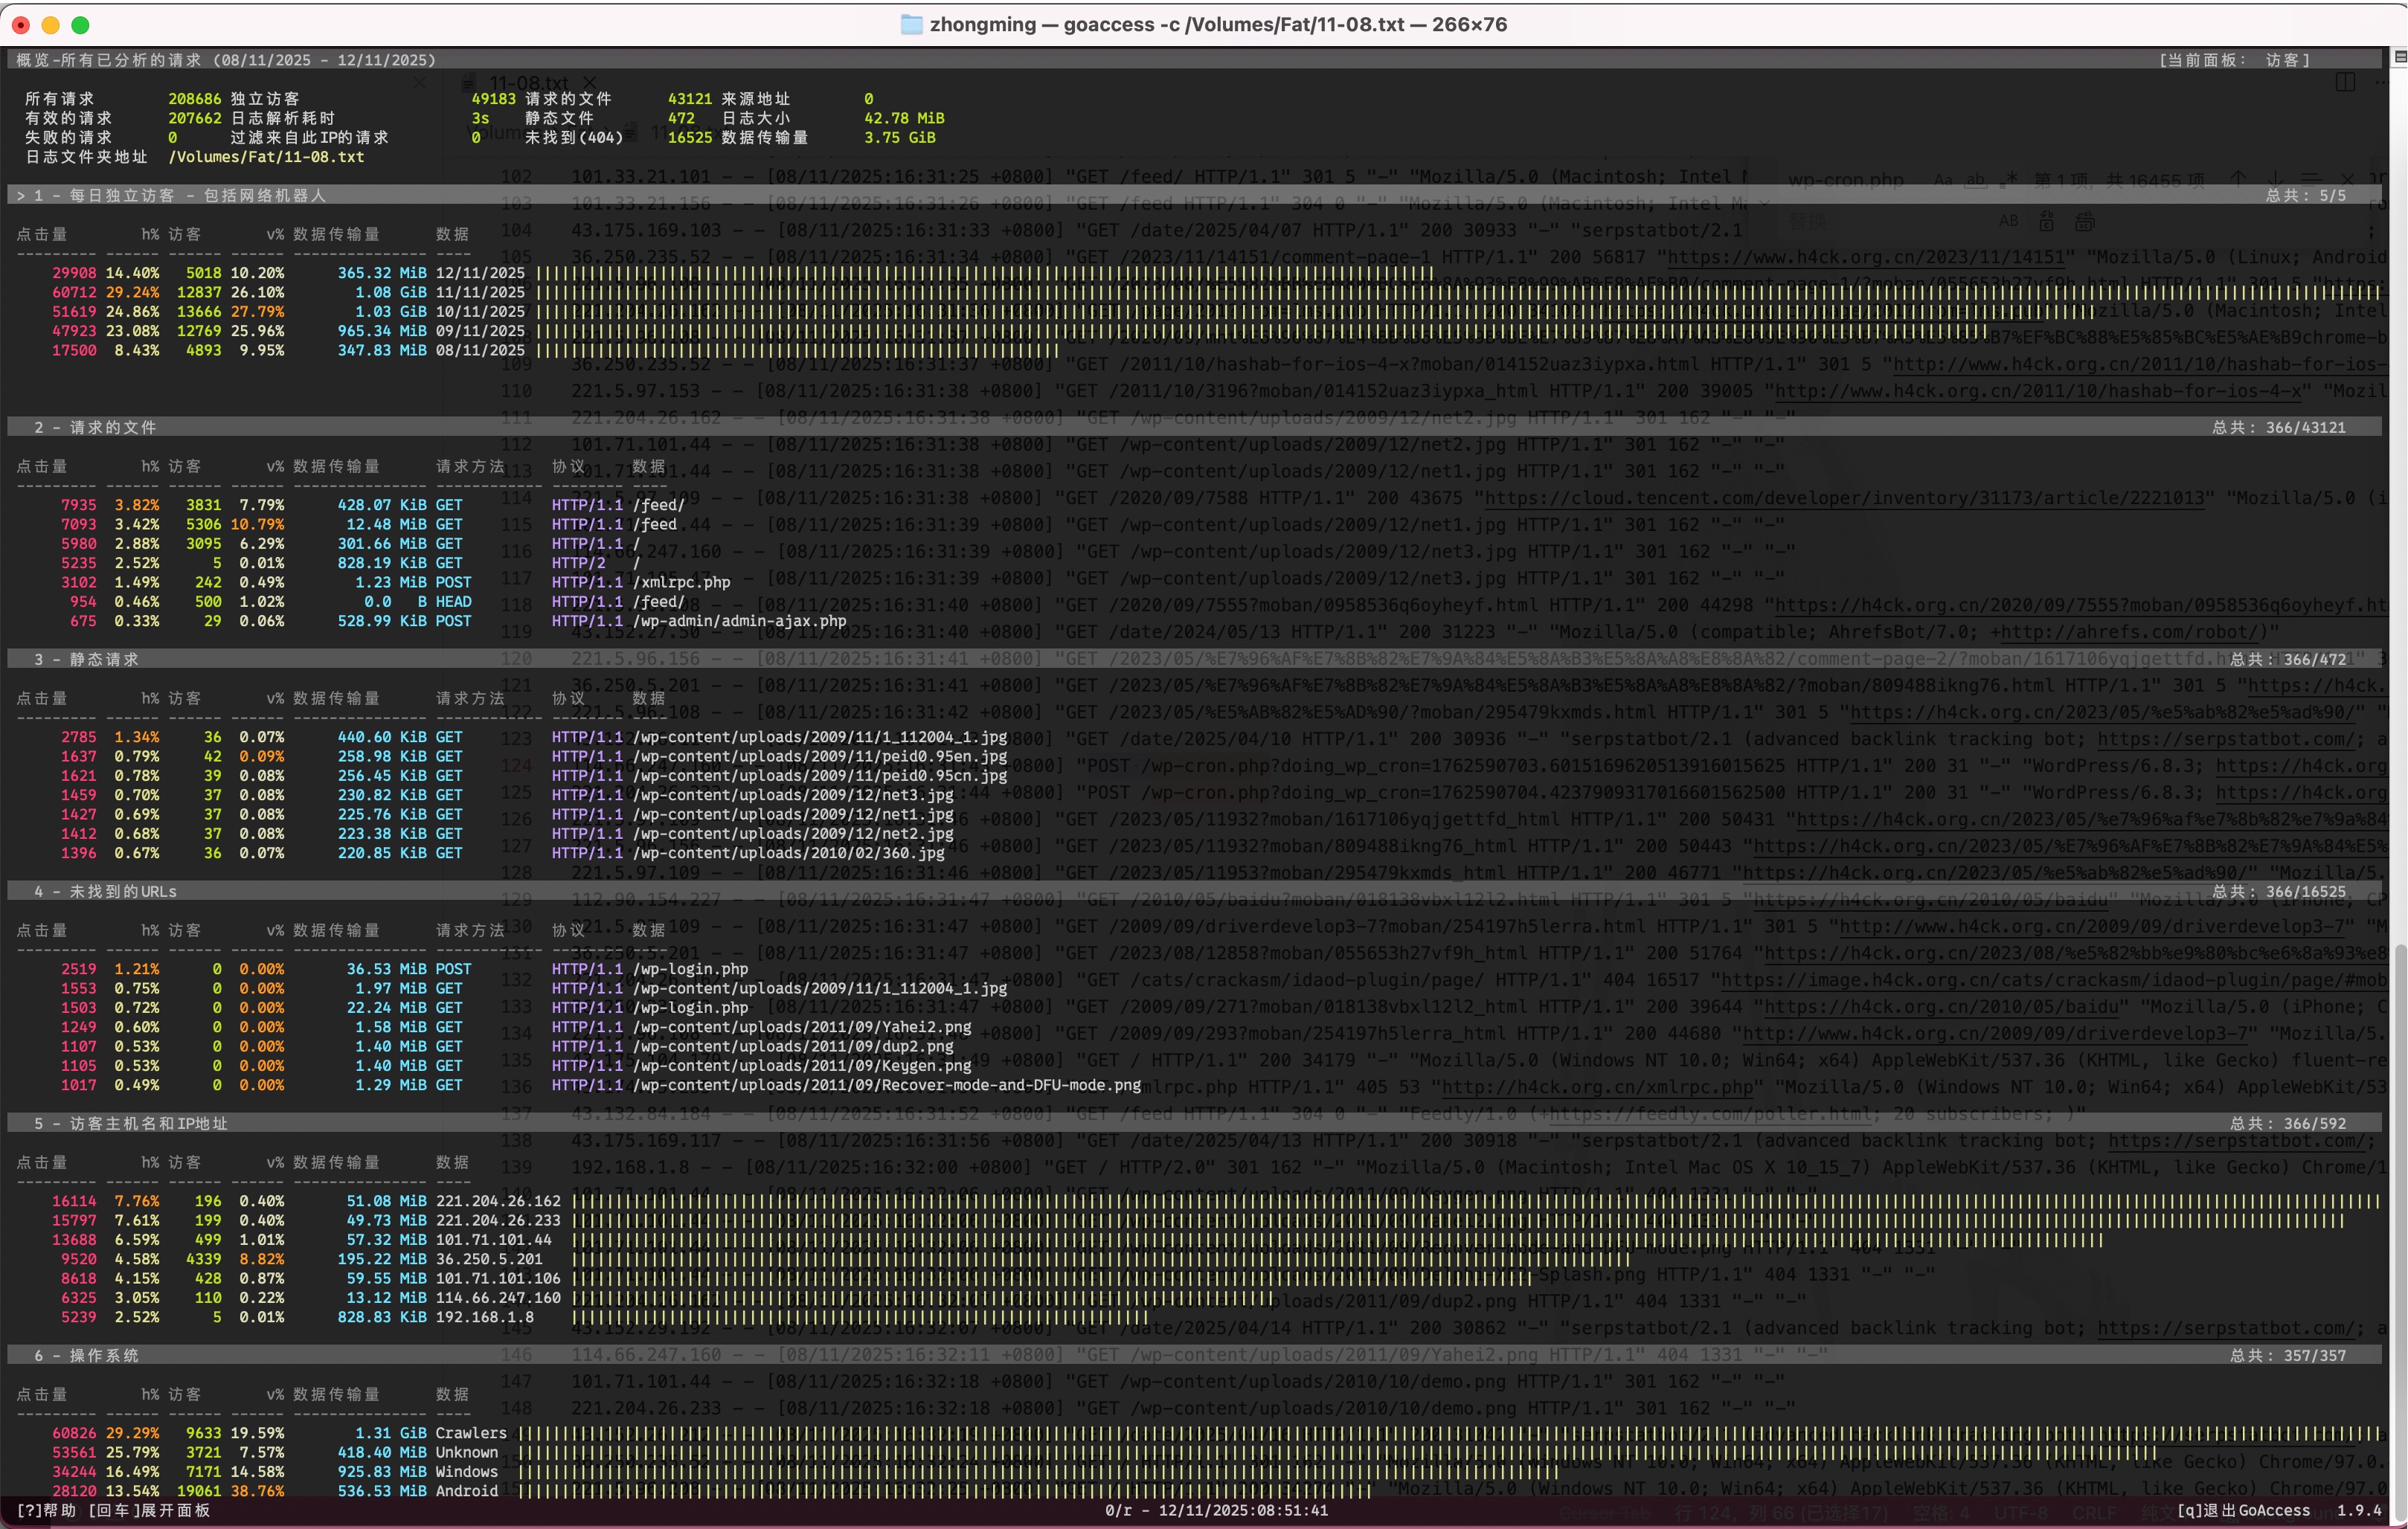
Task: Click the green zoom window button
Action: tap(81, 25)
